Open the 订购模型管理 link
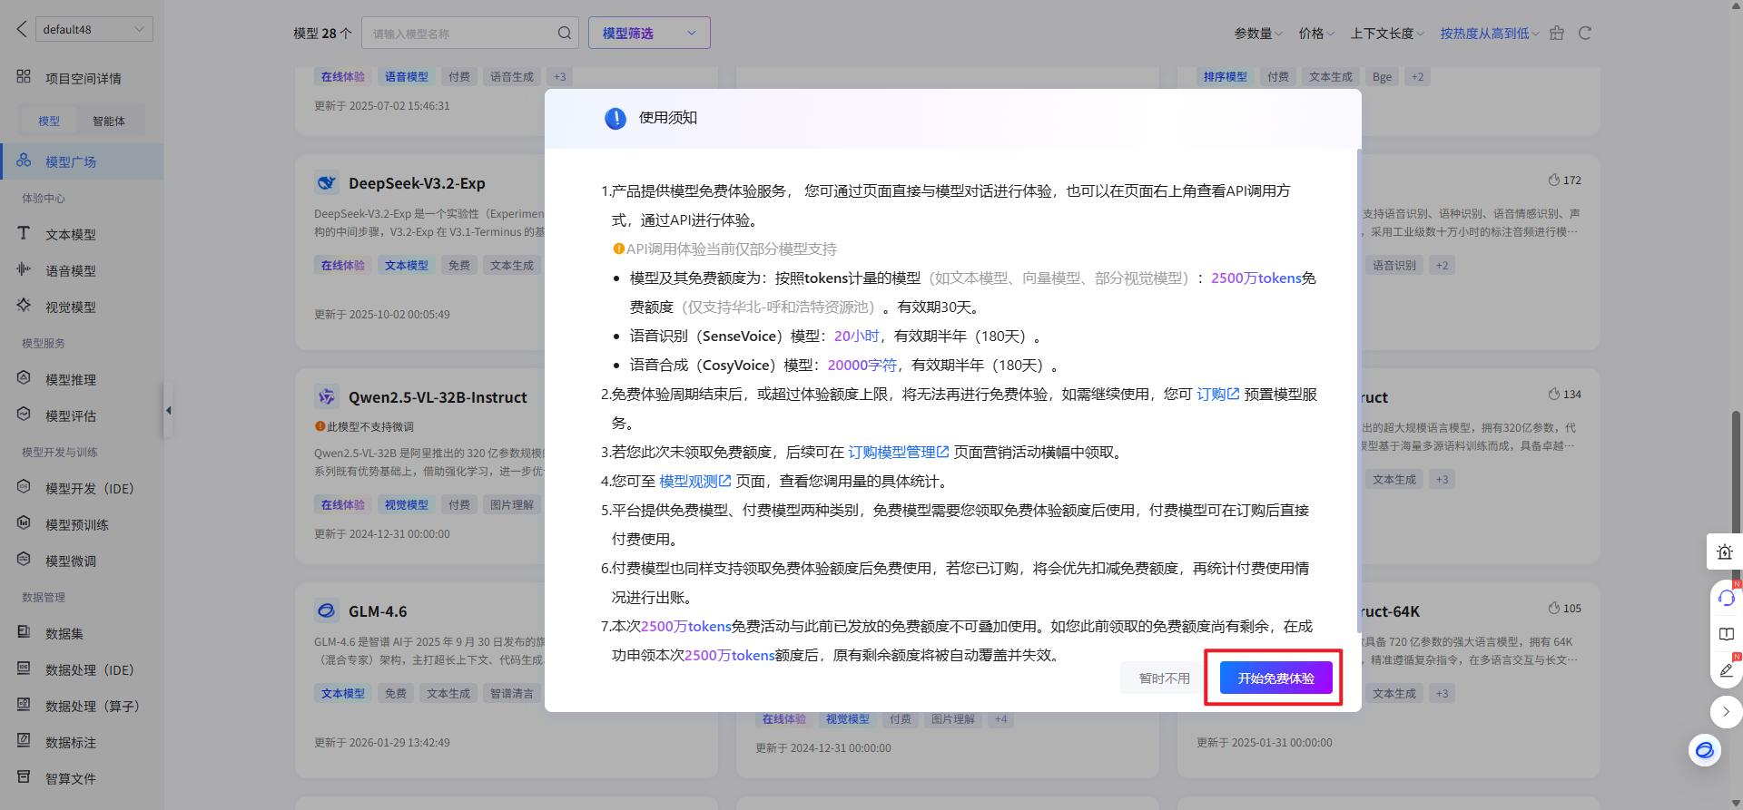Viewport: 1743px width, 810px height. 898,452
